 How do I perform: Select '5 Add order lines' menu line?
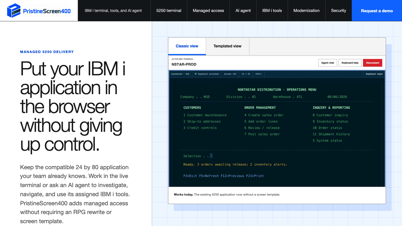pyautogui.click(x=261, y=121)
